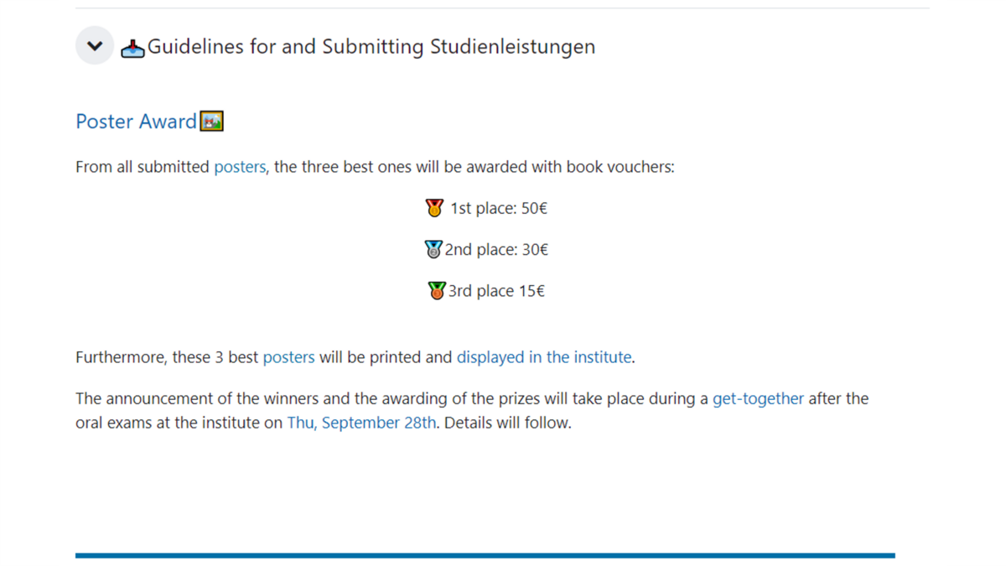Click the "2nd place: 30€" text
Screen dimensions: 1006x566
497,250
